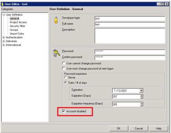
Task: Open the Groups category
Action: (14, 30)
